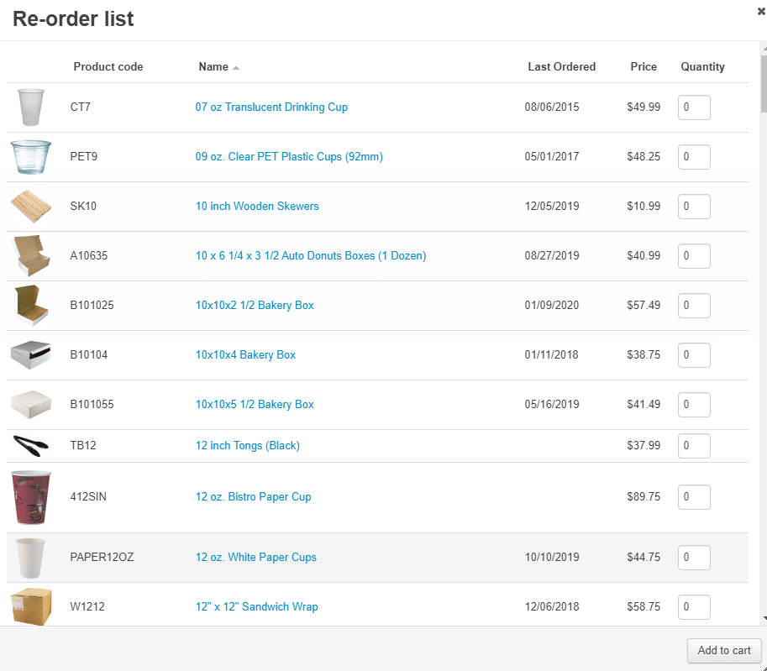This screenshot has width=767, height=671.
Task: Click the wooden skewers product image
Action: 30,207
